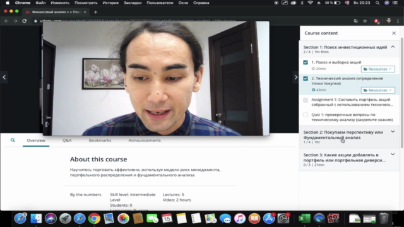Expand Section 2 Покупаем перспективу
The height and width of the screenshot is (227, 404).
coord(393,132)
